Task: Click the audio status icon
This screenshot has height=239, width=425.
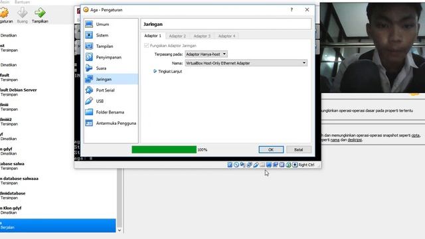Action: [243, 165]
